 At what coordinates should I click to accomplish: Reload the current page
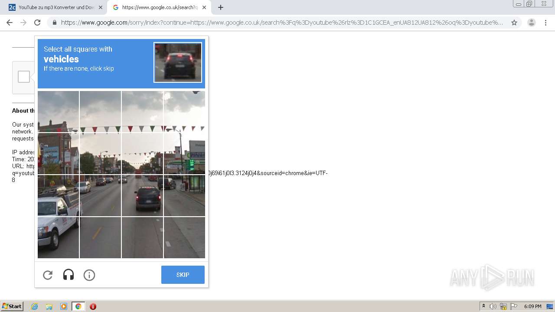37,23
